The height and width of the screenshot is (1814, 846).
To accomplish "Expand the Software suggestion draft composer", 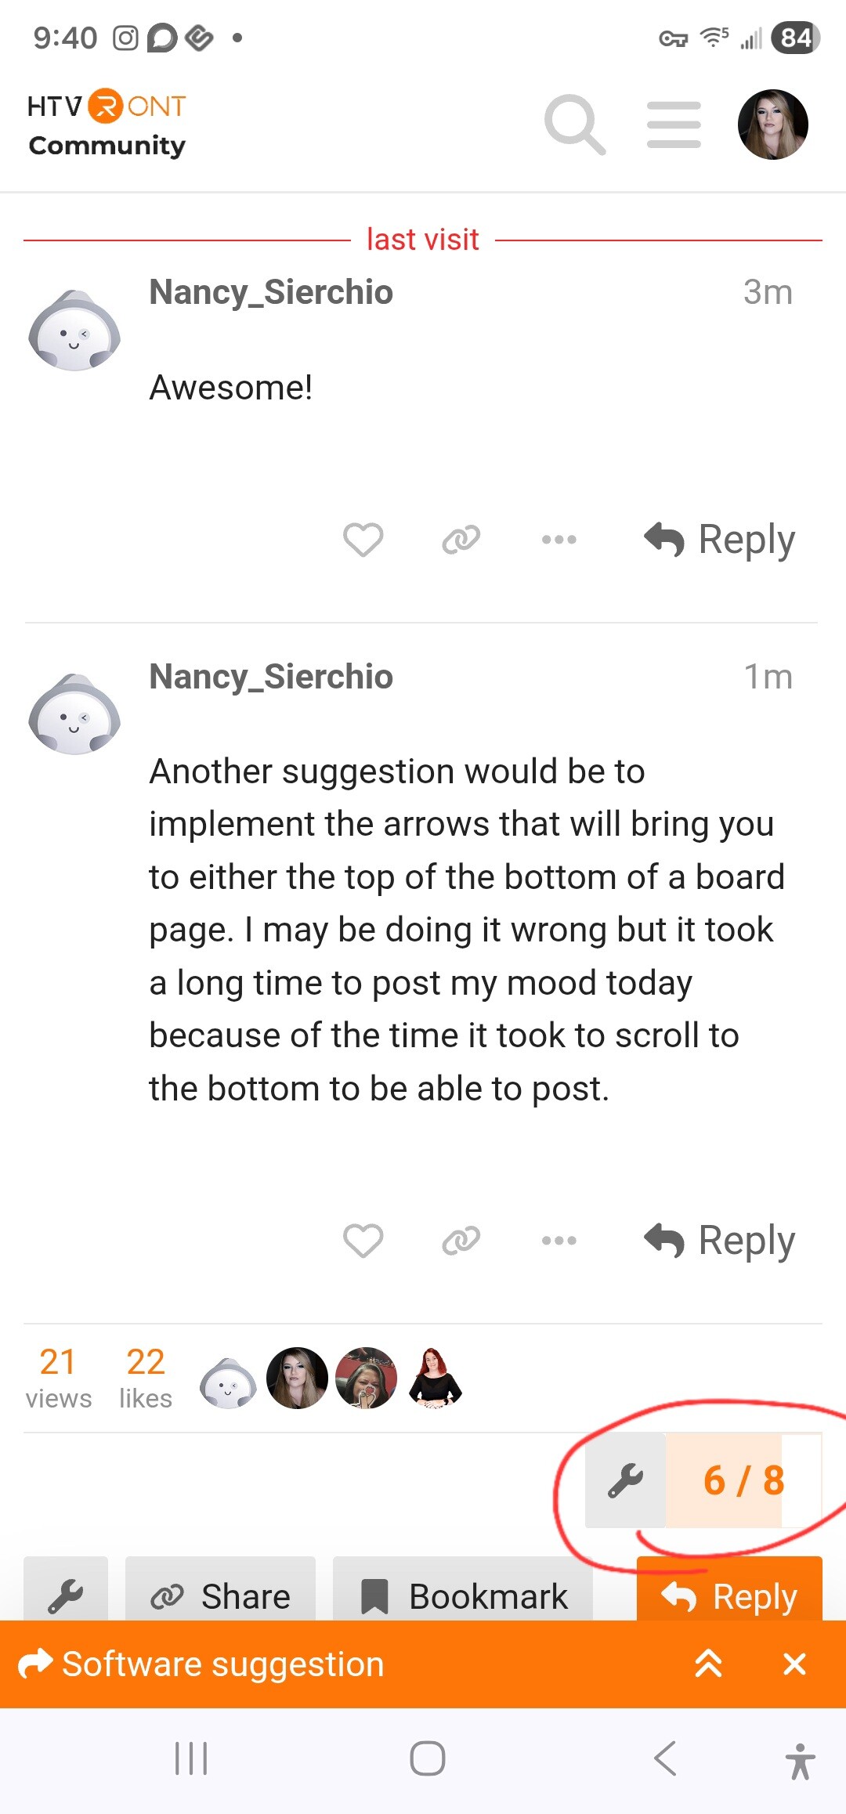I will point(708,1664).
